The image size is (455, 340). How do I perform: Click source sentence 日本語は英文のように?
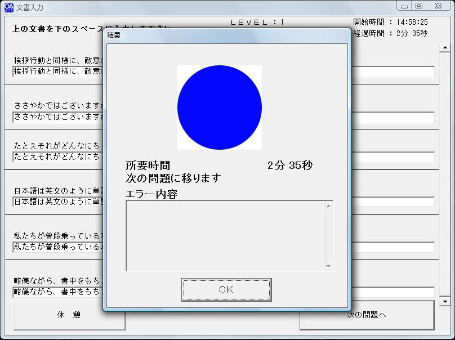(x=59, y=191)
